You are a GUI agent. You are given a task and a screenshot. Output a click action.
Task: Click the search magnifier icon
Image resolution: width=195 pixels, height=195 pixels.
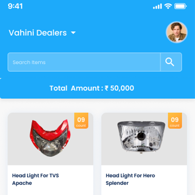tap(170, 62)
